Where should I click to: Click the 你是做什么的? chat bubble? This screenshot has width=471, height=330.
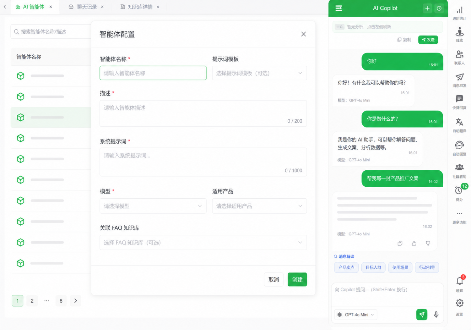[402, 119]
